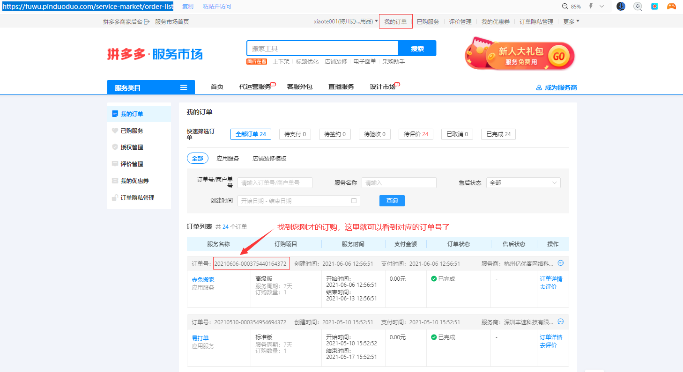683x372 pixels.
Task: Filter by 待评价 24
Action: [416, 134]
